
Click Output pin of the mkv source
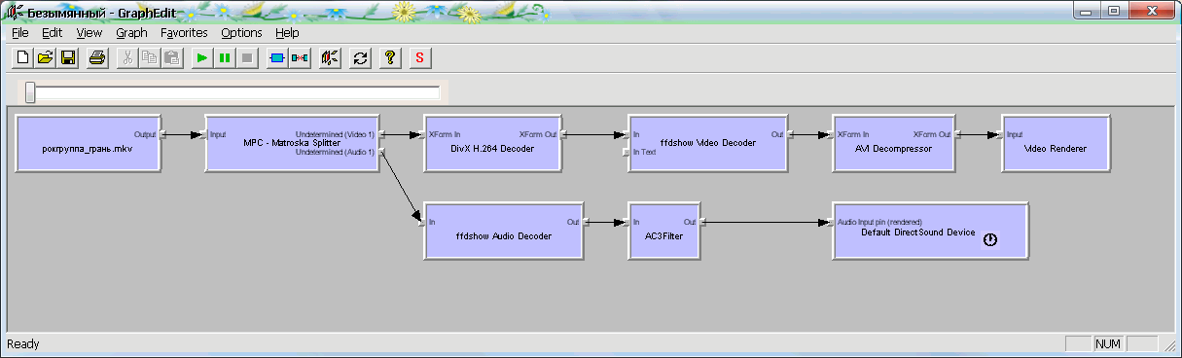coord(162,134)
